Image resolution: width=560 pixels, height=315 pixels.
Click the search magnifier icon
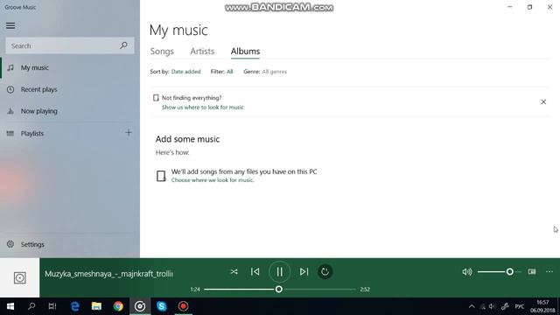click(123, 45)
